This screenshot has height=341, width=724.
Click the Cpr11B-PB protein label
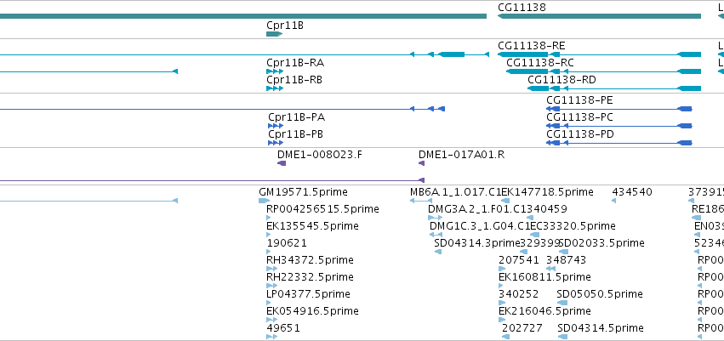coord(295,134)
